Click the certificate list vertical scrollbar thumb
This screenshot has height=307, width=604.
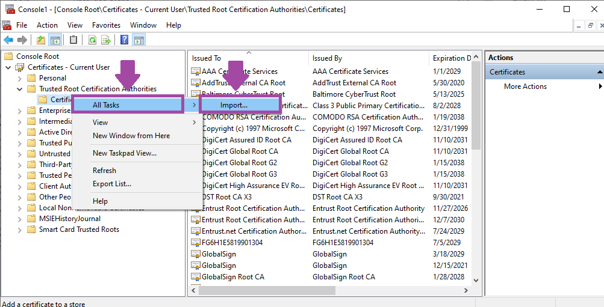[476, 106]
